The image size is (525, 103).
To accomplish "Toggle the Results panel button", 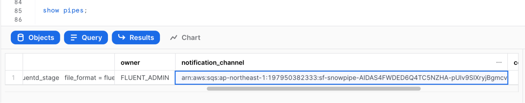I will [136, 38].
